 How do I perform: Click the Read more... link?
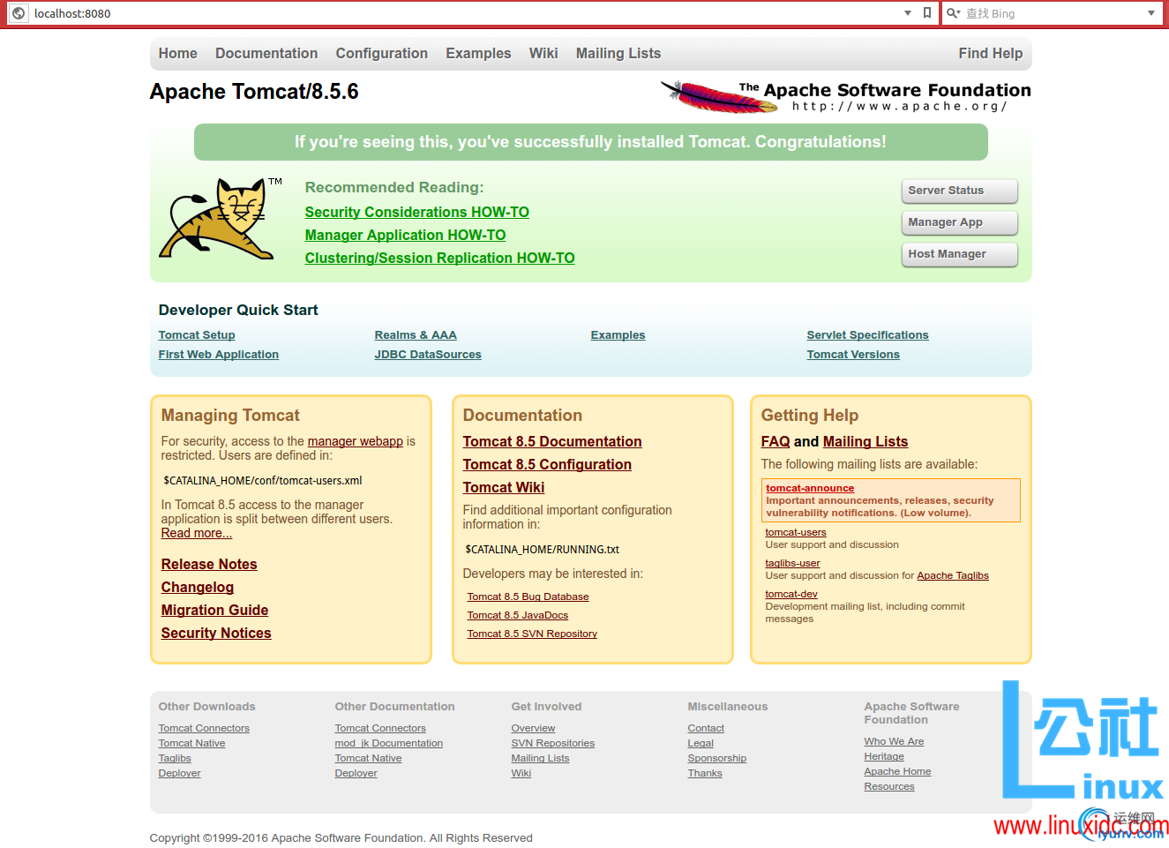(x=197, y=533)
